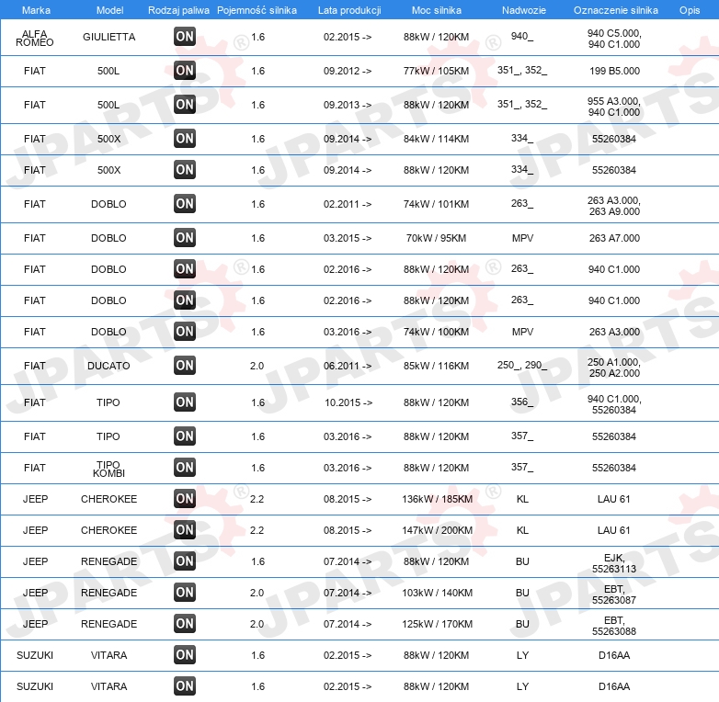Click the Pojemność silnika column header

[257, 10]
